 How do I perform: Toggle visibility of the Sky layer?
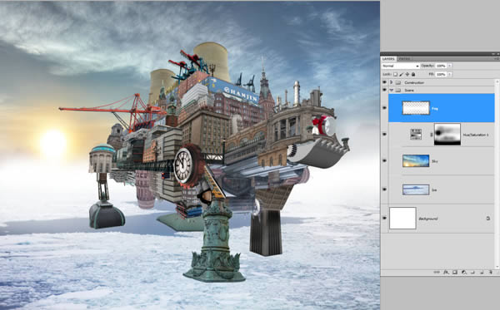pos(384,161)
